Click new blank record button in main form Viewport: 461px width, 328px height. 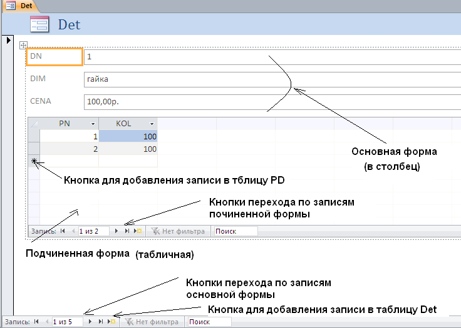[111, 322]
